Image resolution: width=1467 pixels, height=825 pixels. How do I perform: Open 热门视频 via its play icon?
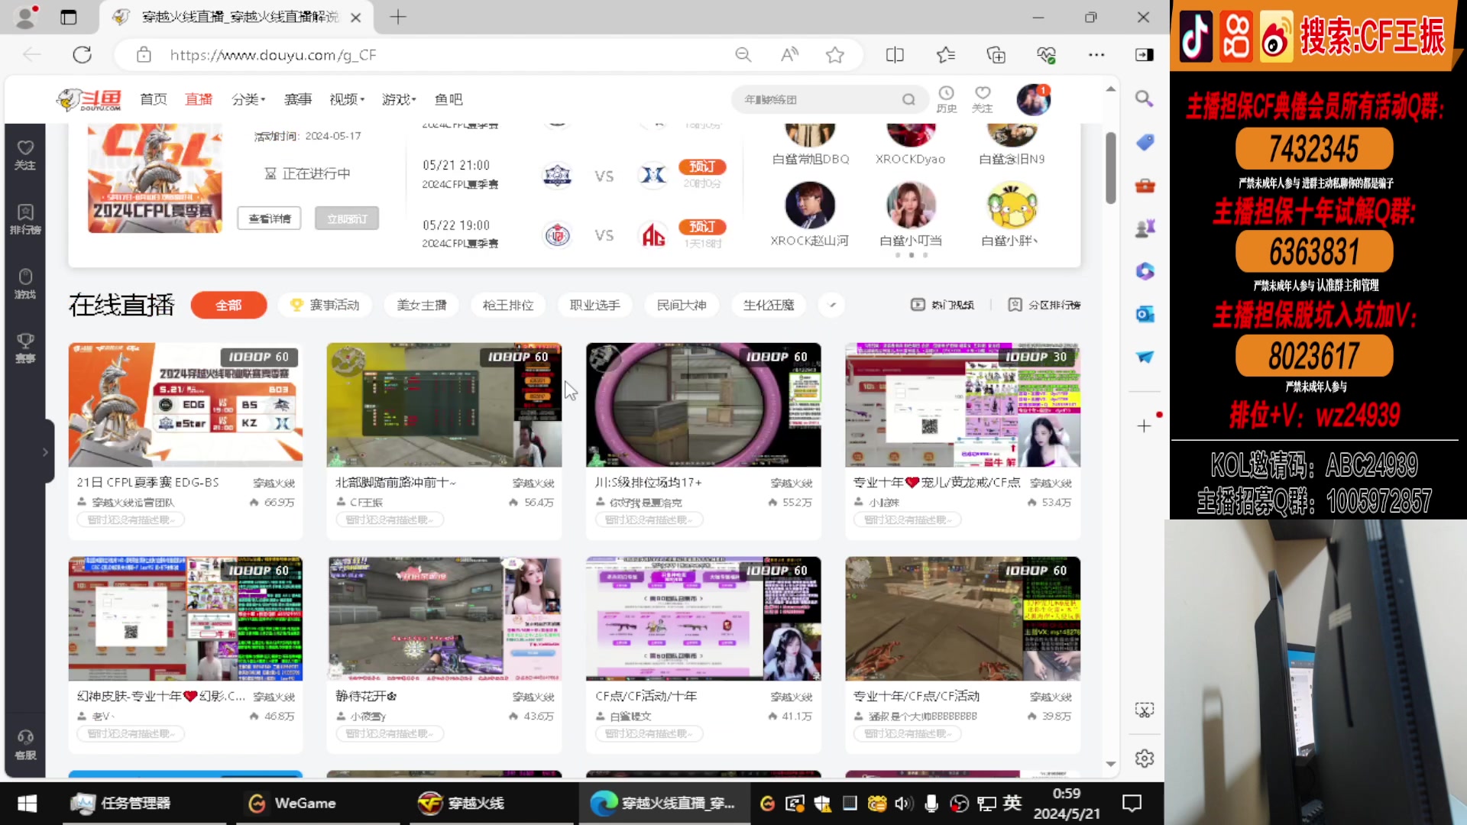918,304
